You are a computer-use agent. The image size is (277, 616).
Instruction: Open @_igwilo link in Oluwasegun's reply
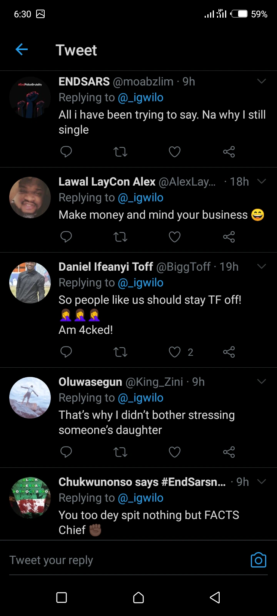[140, 398]
